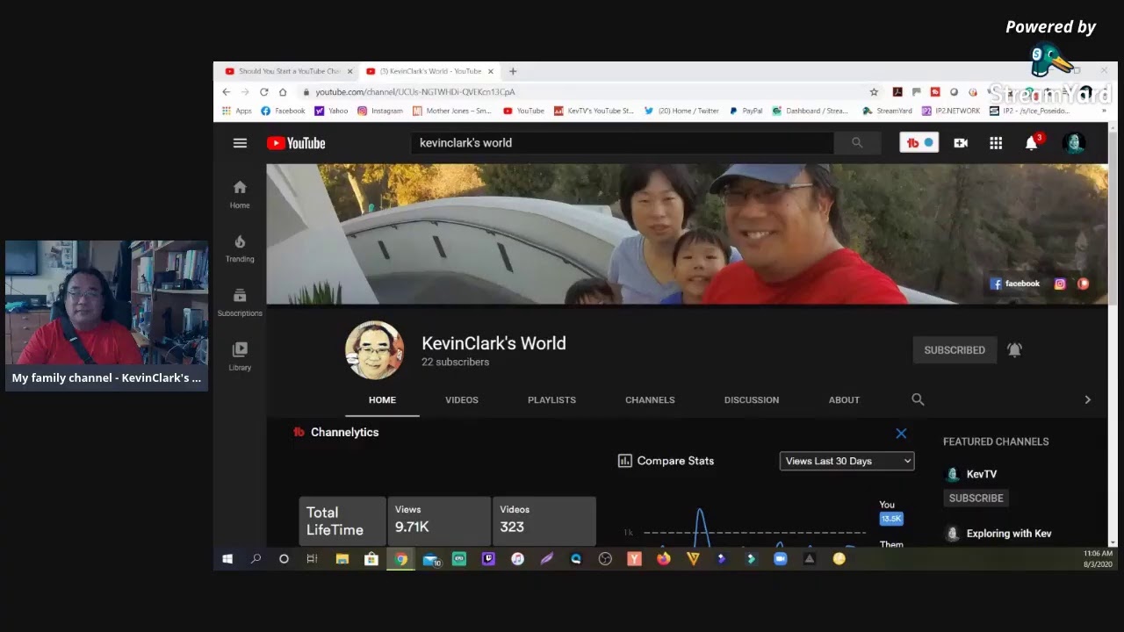Open Zoom from the taskbar

780,558
